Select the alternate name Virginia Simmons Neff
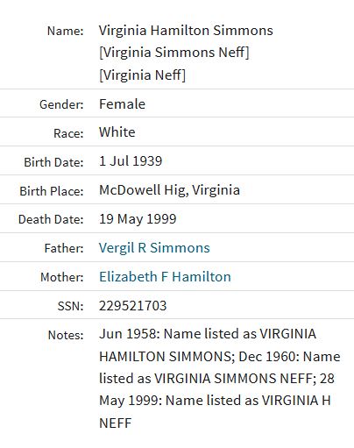354x448 pixels. click(174, 53)
